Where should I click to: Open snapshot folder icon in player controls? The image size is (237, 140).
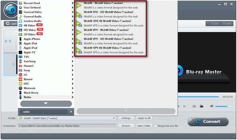pyautogui.click(x=201, y=106)
